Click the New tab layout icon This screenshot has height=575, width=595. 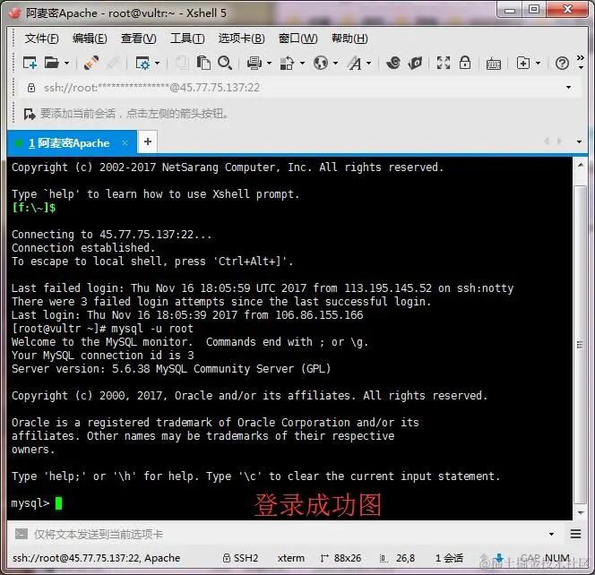point(523,63)
